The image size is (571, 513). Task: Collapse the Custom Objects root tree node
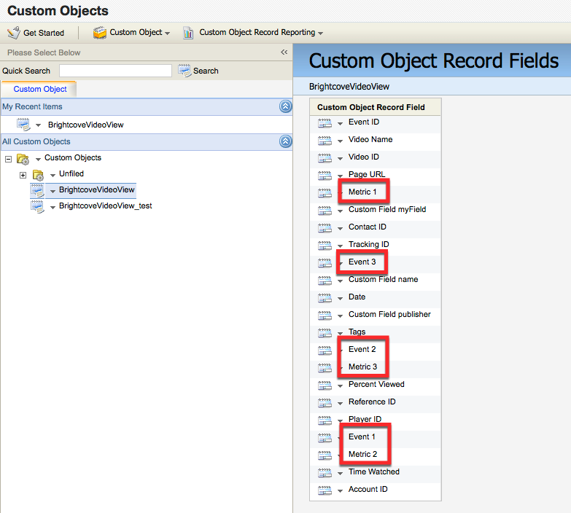[8, 158]
